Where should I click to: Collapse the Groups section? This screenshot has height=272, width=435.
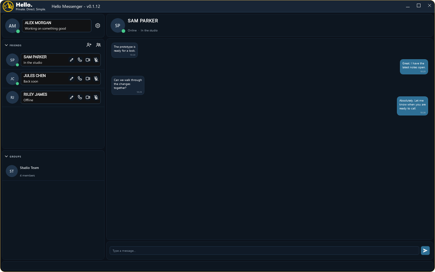[x=6, y=157]
